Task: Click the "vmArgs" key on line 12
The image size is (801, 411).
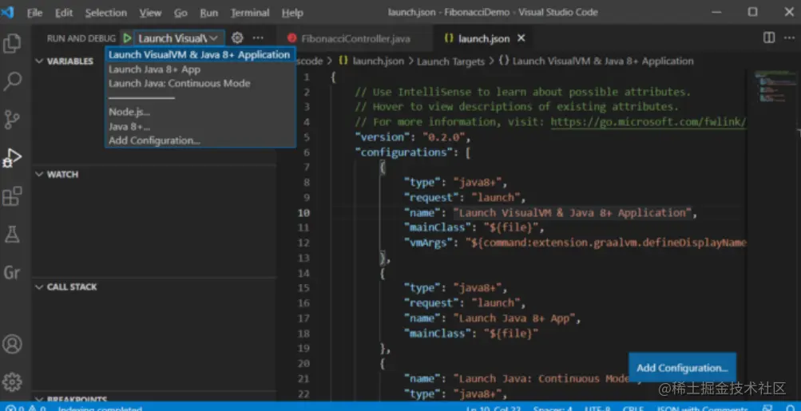Action: (428, 243)
